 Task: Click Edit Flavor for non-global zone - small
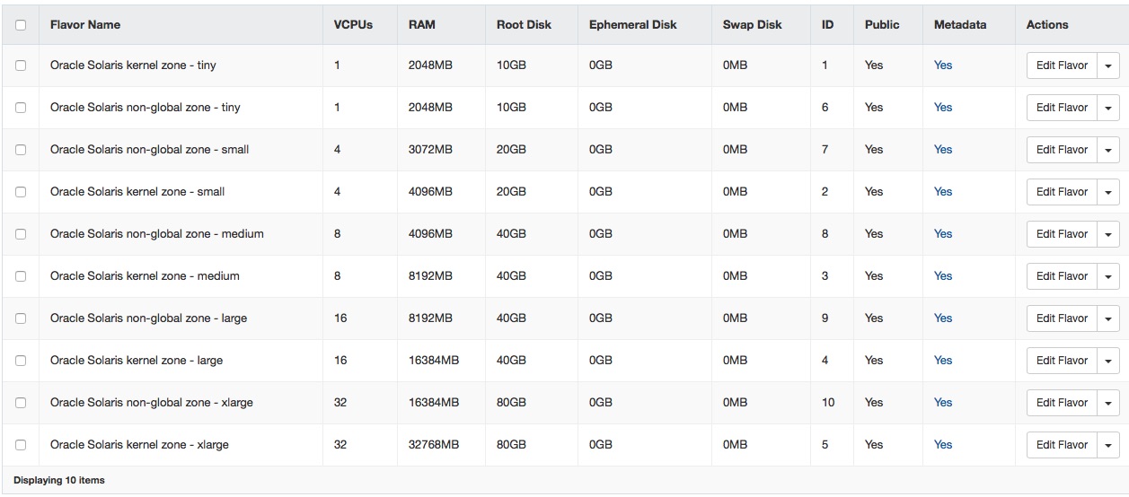tap(1062, 150)
